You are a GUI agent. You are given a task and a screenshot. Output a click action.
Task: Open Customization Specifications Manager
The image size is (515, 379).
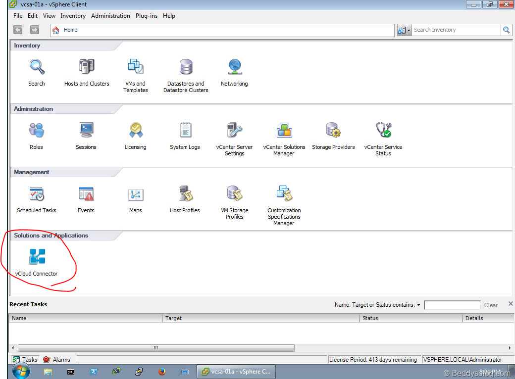coord(284,193)
